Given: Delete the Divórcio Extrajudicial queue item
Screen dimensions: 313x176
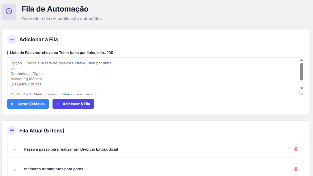Looking at the screenshot, I should pyautogui.click(x=296, y=149).
